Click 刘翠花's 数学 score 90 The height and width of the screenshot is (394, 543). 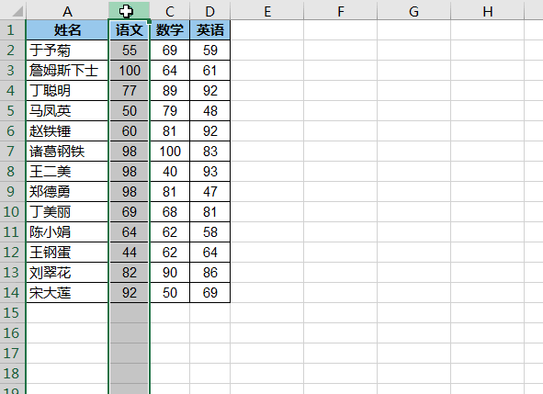170,272
